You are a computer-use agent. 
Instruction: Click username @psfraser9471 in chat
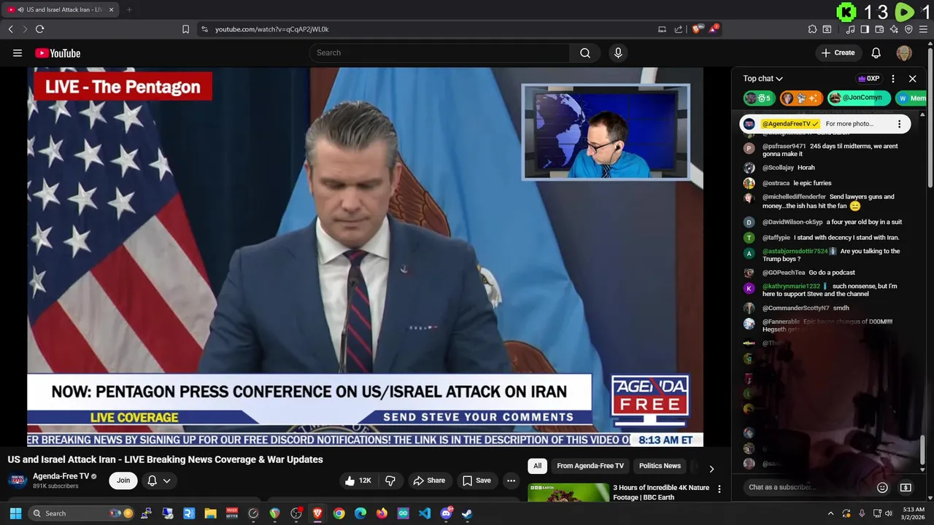tap(784, 147)
